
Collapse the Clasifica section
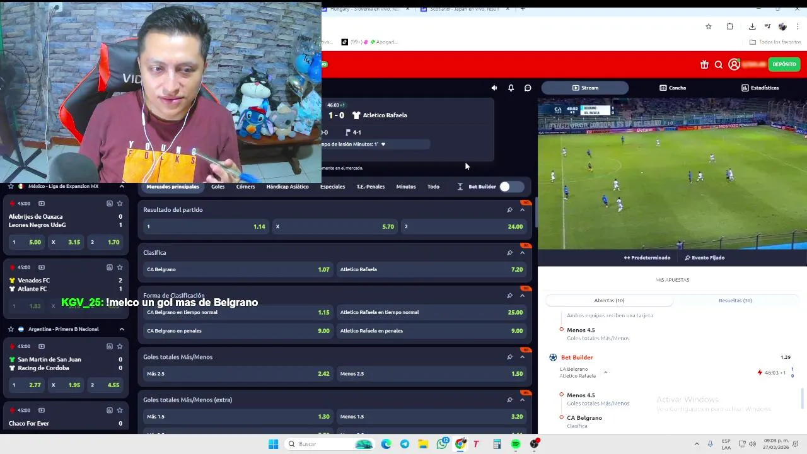pos(522,252)
